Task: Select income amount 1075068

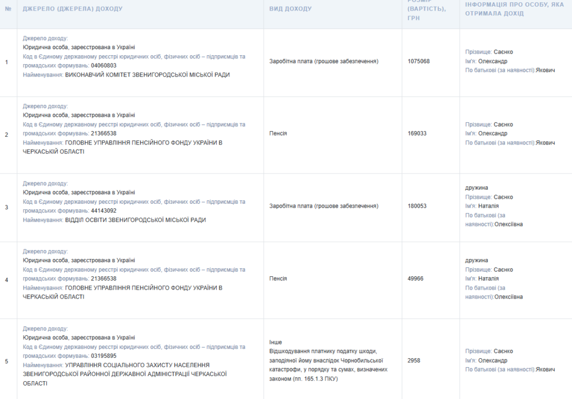Action: pos(419,61)
